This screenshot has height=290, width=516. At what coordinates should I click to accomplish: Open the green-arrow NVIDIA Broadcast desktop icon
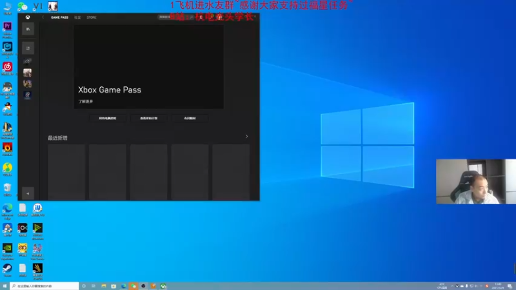click(37, 231)
